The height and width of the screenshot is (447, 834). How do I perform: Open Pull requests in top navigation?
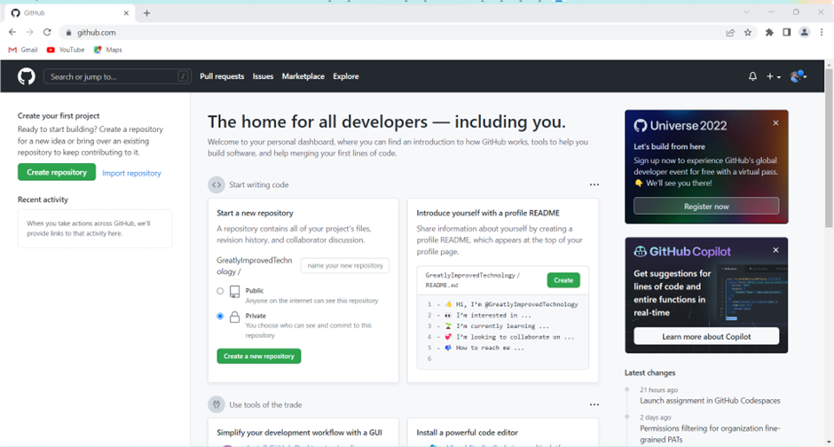click(x=222, y=76)
